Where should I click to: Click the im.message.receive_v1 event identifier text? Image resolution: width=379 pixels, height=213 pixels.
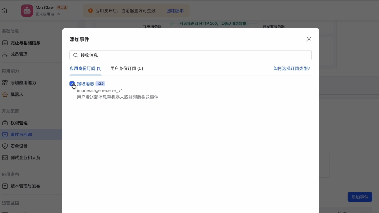click(100, 90)
